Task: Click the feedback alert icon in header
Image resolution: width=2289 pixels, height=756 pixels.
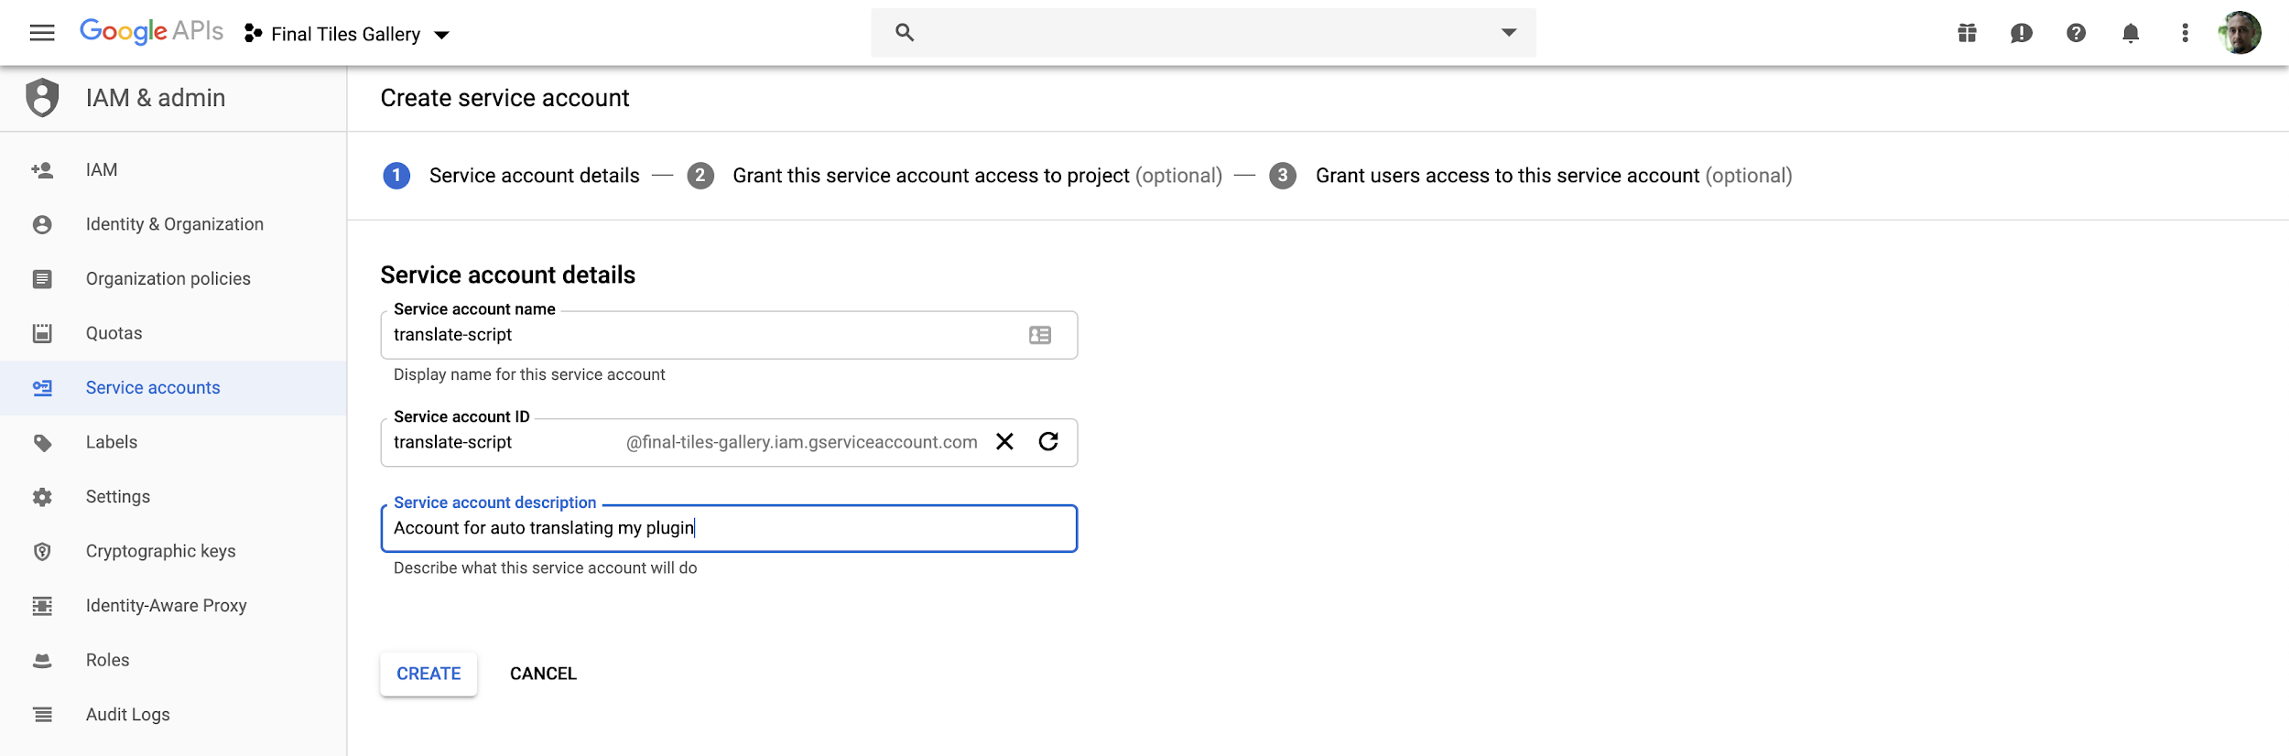Action: 2021,33
